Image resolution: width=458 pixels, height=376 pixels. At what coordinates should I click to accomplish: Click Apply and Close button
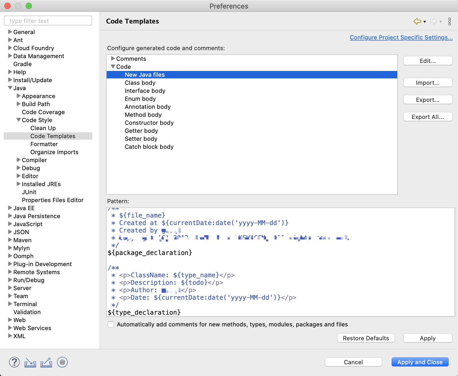[x=420, y=362]
